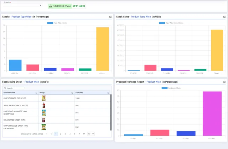This screenshot has height=149, width=228.
Task: Open the Branch dropdown
Action: click(x=22, y=5)
